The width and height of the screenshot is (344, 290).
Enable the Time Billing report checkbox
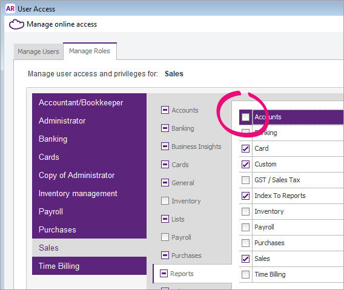[x=245, y=274]
